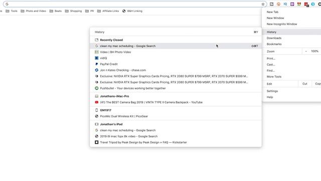Click the purple extension icon
Viewport: 321px width, 181px height.
click(x=292, y=4)
